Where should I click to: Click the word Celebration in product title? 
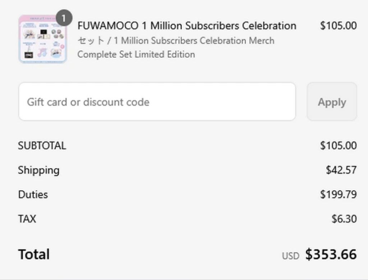(x=269, y=25)
